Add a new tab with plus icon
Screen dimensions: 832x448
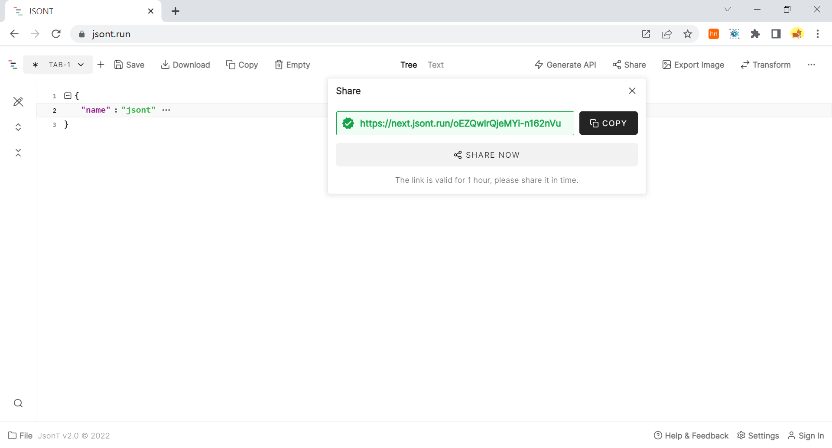click(x=101, y=65)
